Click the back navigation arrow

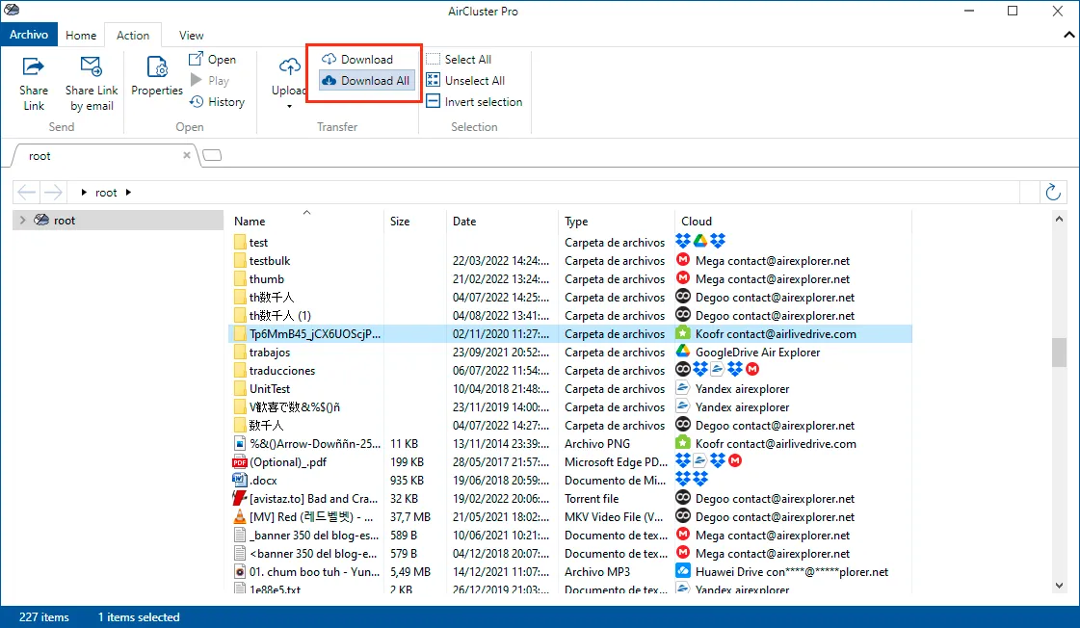coord(26,192)
